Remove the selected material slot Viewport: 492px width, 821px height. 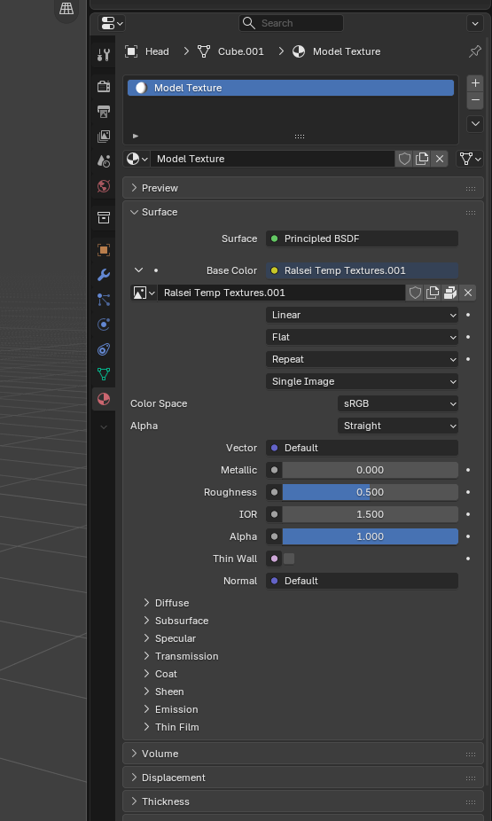click(x=475, y=100)
